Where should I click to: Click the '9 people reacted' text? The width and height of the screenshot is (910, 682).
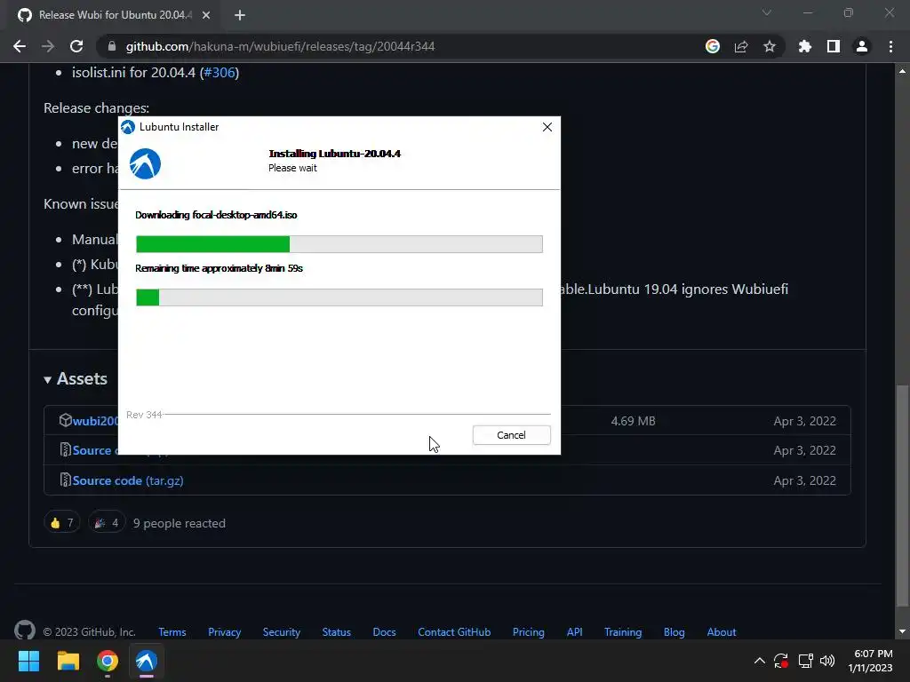click(180, 523)
